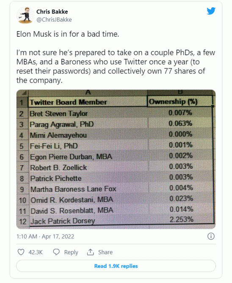Image resolution: width=232 pixels, height=283 pixels.
Task: Click the Reply text label
Action: pyautogui.click(x=71, y=252)
